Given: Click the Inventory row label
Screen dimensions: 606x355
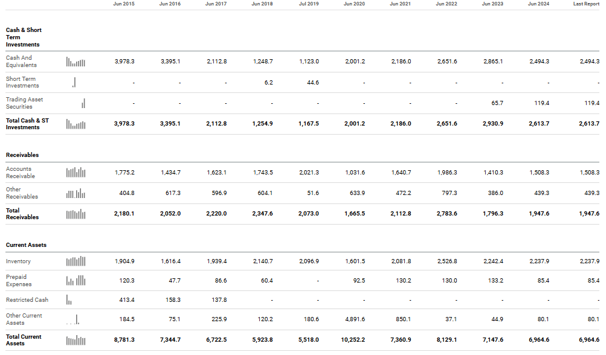Looking at the screenshot, I should (18, 261).
